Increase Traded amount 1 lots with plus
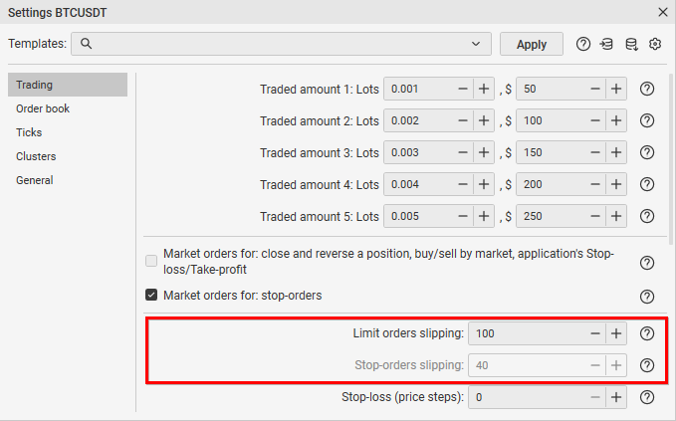The height and width of the screenshot is (421, 676). click(x=484, y=89)
